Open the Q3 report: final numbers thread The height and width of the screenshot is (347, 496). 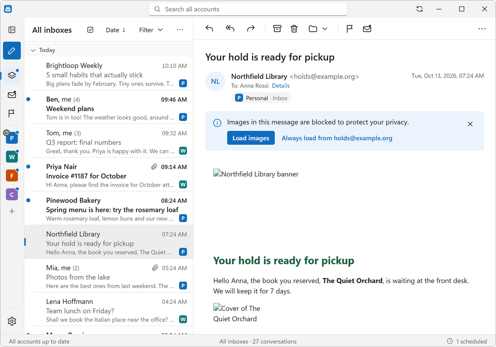(x=109, y=141)
